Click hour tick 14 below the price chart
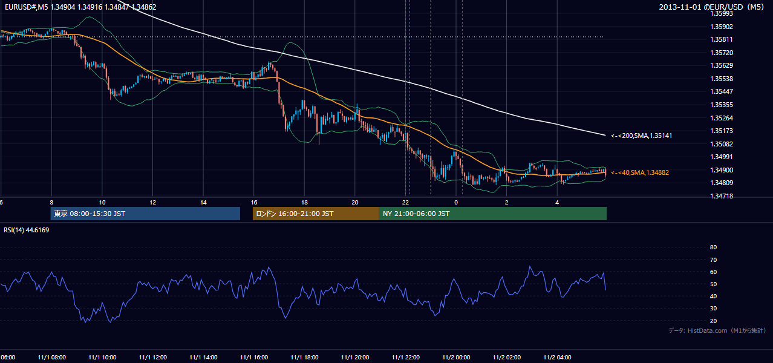 point(203,203)
